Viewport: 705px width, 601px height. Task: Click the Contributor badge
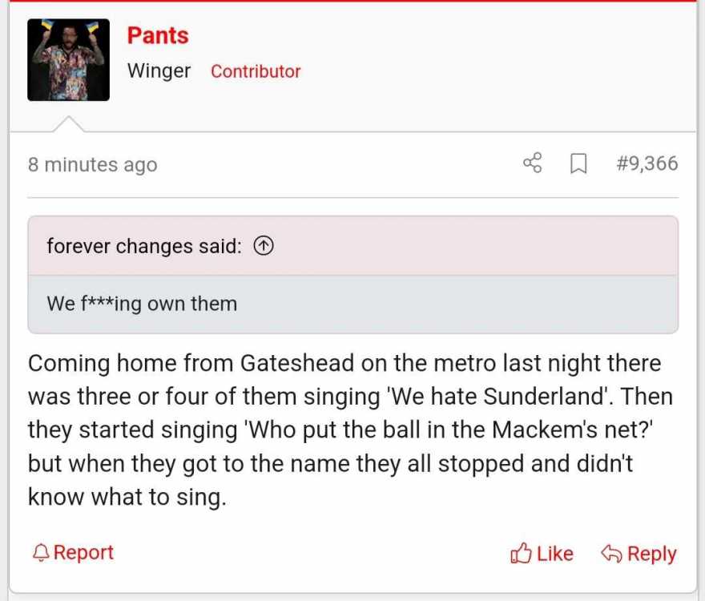(x=256, y=71)
